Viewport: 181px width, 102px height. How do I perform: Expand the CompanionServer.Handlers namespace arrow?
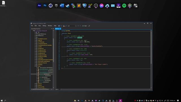click(x=35, y=45)
